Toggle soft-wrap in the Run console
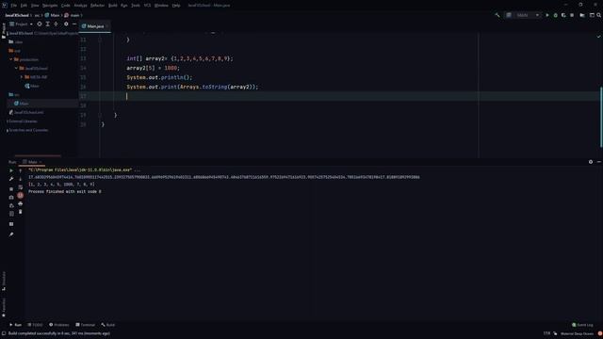Viewport: 603px width, 339px height. pyautogui.click(x=21, y=187)
